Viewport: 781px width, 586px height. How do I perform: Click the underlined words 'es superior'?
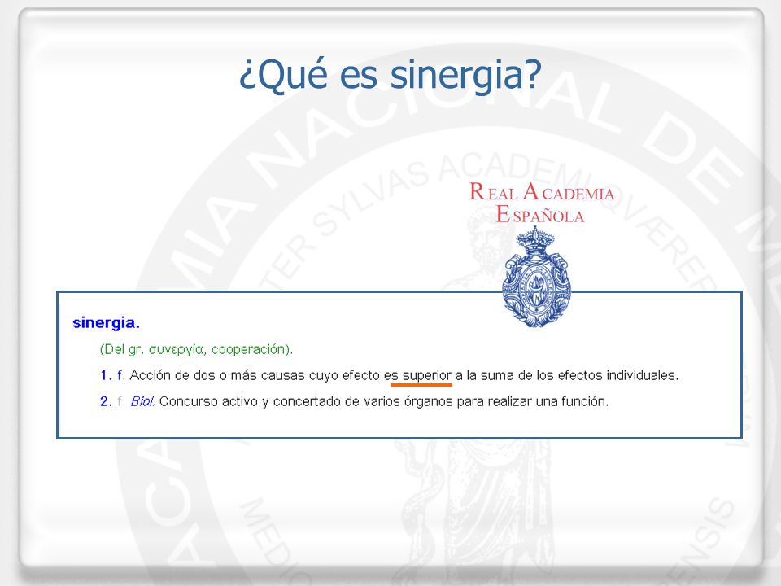coord(417,375)
